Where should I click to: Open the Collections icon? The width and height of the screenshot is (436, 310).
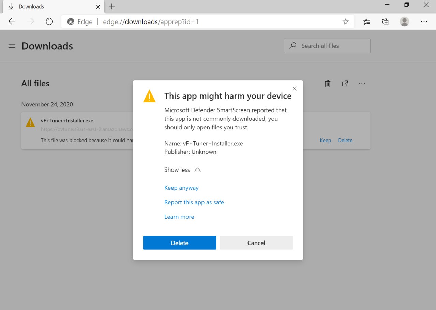click(385, 22)
